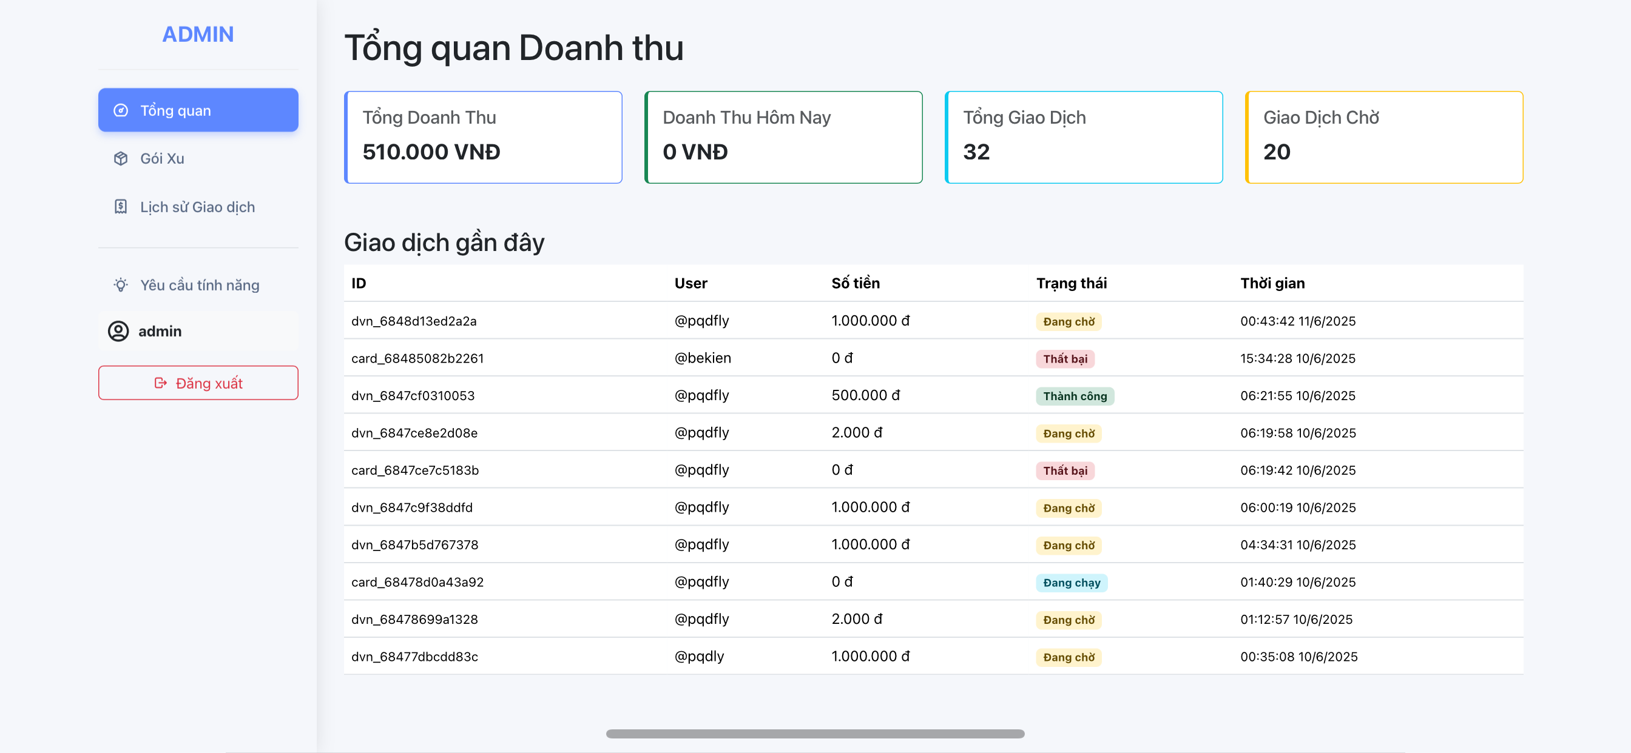Image resolution: width=1631 pixels, height=753 pixels.
Task: Click the admin user avatar icon
Action: tap(118, 331)
